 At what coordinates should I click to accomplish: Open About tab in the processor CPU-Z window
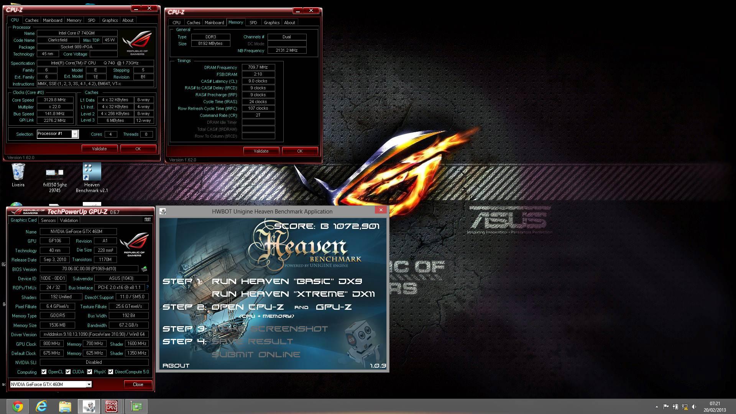click(128, 20)
